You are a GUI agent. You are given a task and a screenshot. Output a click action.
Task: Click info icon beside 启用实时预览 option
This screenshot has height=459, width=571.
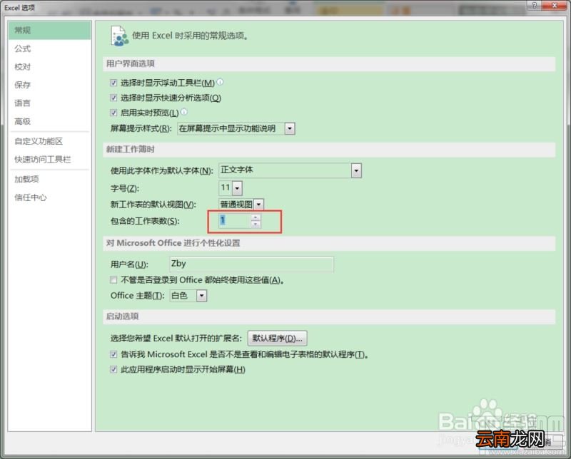184,112
